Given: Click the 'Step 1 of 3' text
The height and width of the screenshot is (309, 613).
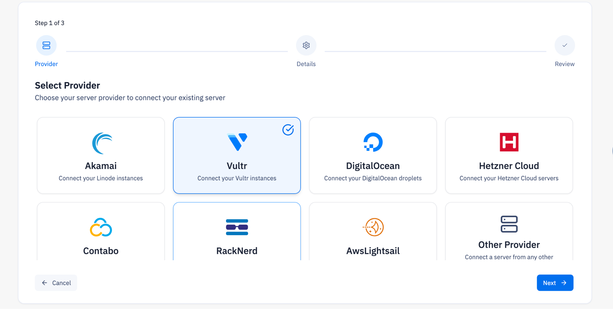Looking at the screenshot, I should pos(50,23).
